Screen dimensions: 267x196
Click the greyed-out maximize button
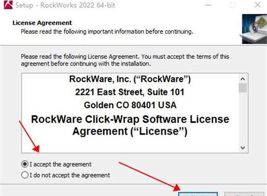click(x=233, y=5)
